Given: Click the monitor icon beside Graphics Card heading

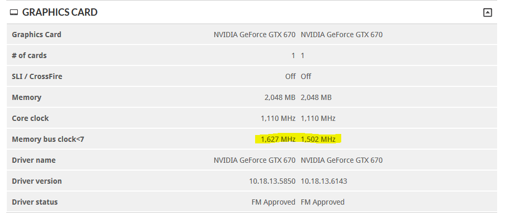Looking at the screenshot, I should [14, 13].
